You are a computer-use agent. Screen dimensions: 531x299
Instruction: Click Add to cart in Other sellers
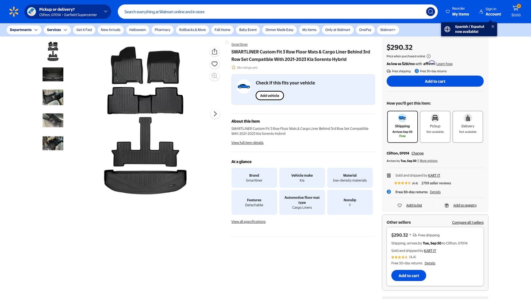[x=408, y=276]
